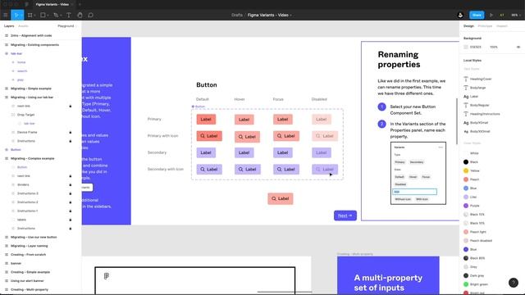This screenshot has width=525, height=295.
Task: Click the user avatar in the toolbar
Action: tap(460, 15)
